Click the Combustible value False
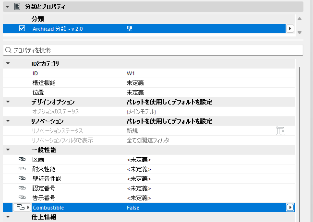The image size is (313, 222). 133,208
